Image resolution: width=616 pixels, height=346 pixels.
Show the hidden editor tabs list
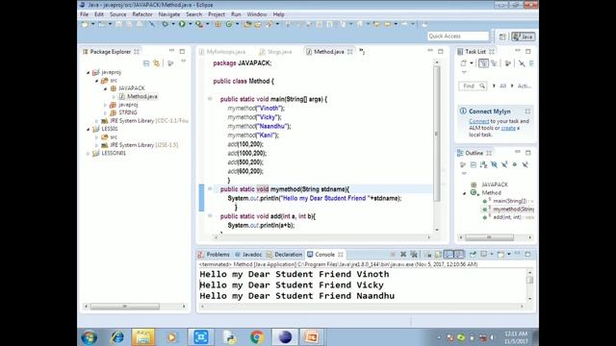[x=362, y=51]
